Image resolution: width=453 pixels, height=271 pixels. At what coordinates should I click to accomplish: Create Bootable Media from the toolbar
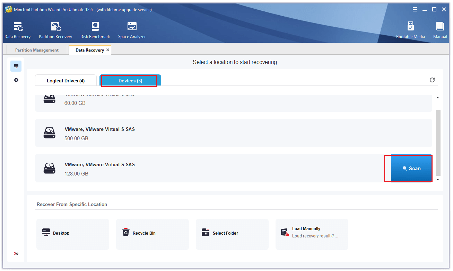click(410, 30)
